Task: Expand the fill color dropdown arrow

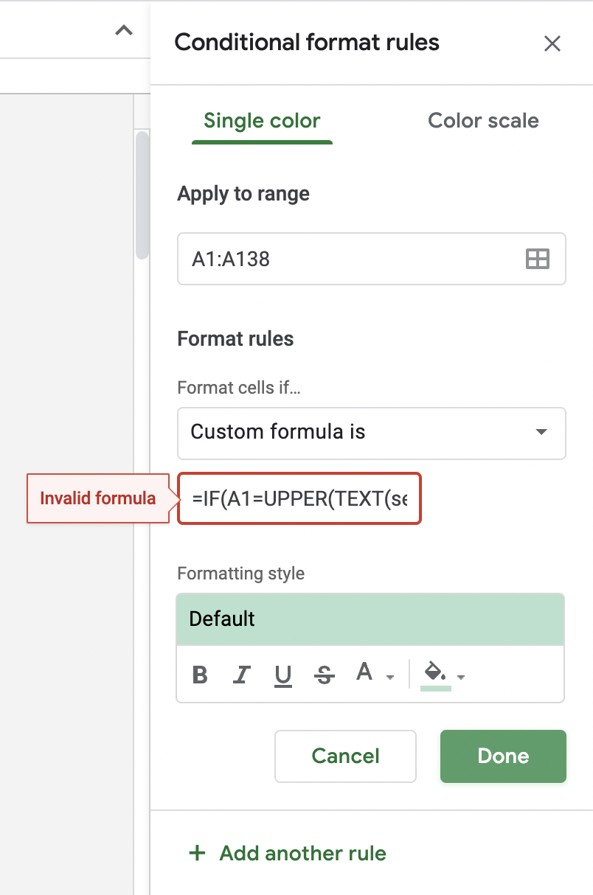Action: (x=460, y=676)
